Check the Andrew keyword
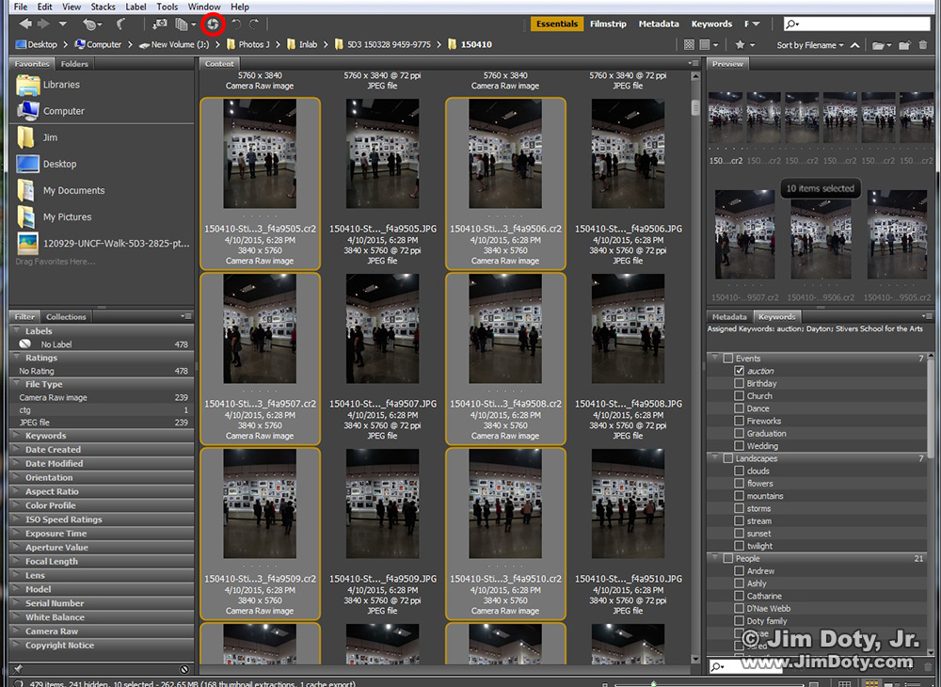 pyautogui.click(x=740, y=570)
